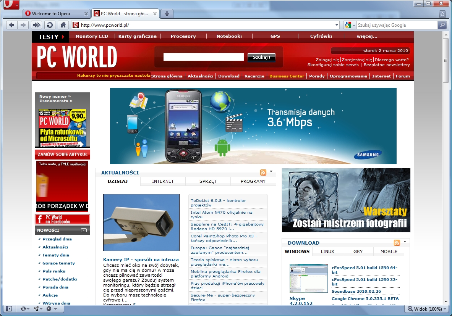Click the search magnifier icon in toolbar
Viewport: 452px width, 316px height.
tap(442, 25)
